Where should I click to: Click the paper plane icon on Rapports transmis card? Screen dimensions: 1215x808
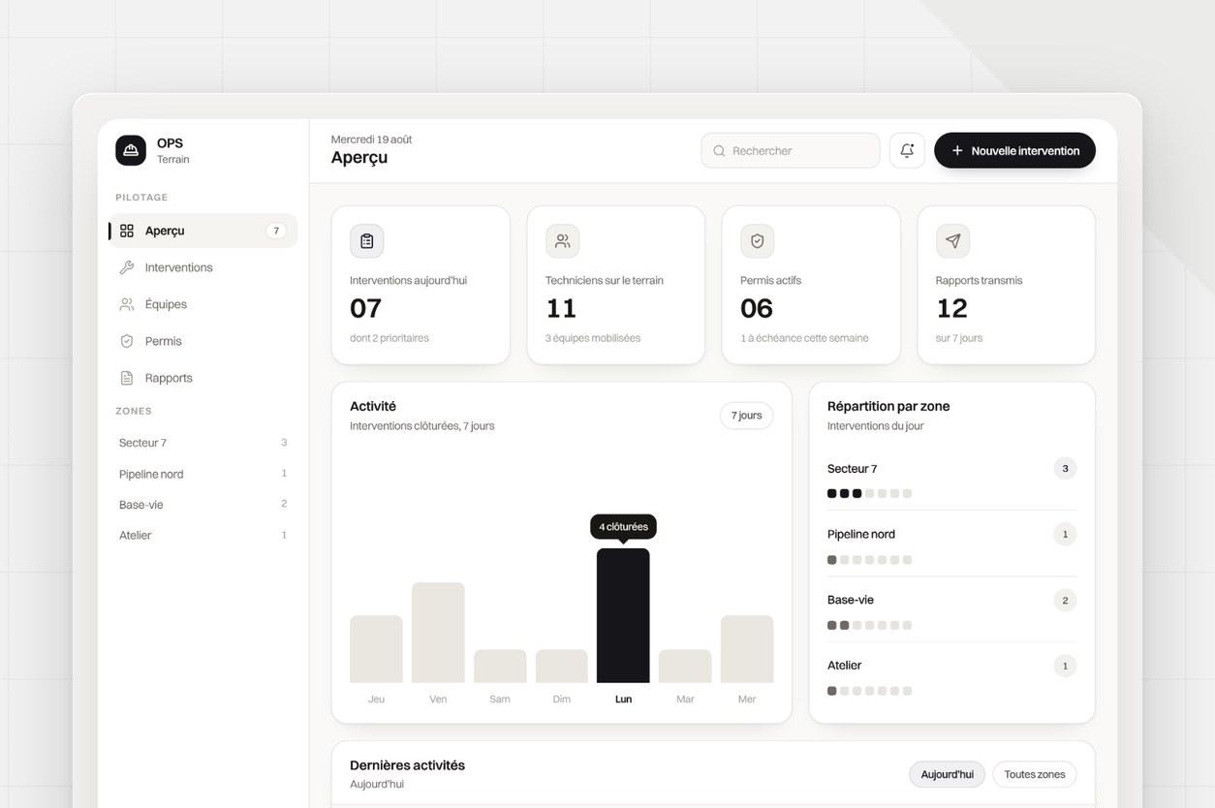click(x=953, y=241)
